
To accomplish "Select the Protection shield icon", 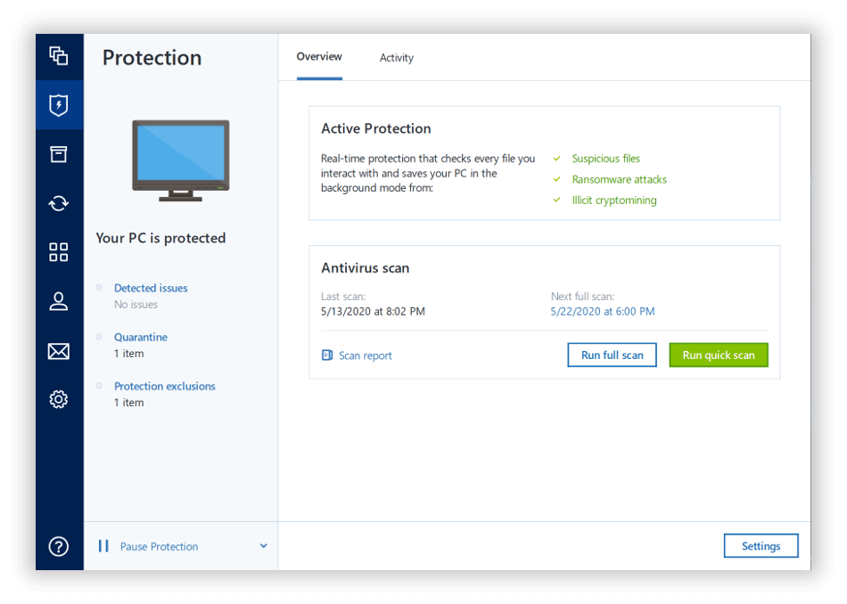I will pos(59,104).
